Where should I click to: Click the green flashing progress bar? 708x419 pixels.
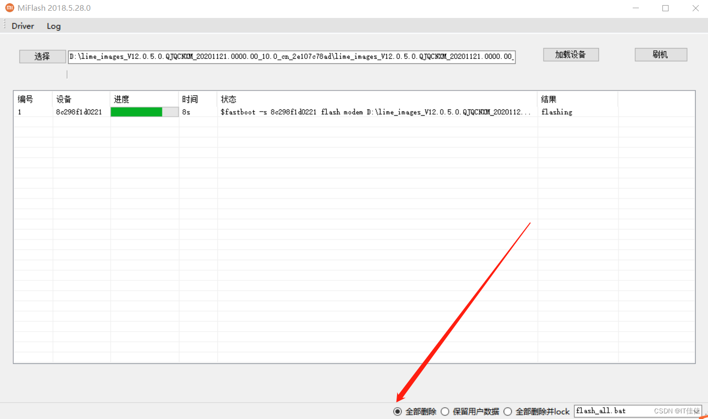click(144, 112)
